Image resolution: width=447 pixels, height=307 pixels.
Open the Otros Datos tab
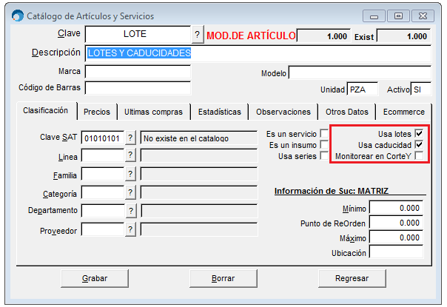click(x=347, y=112)
